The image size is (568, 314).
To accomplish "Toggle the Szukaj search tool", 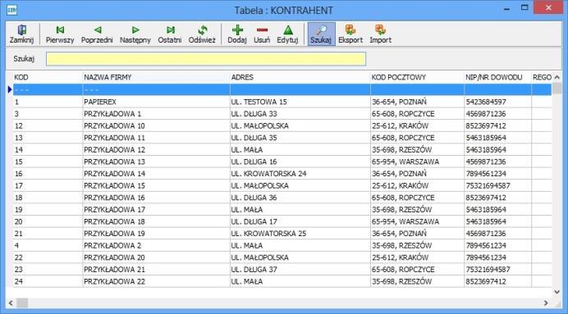I will tap(321, 34).
